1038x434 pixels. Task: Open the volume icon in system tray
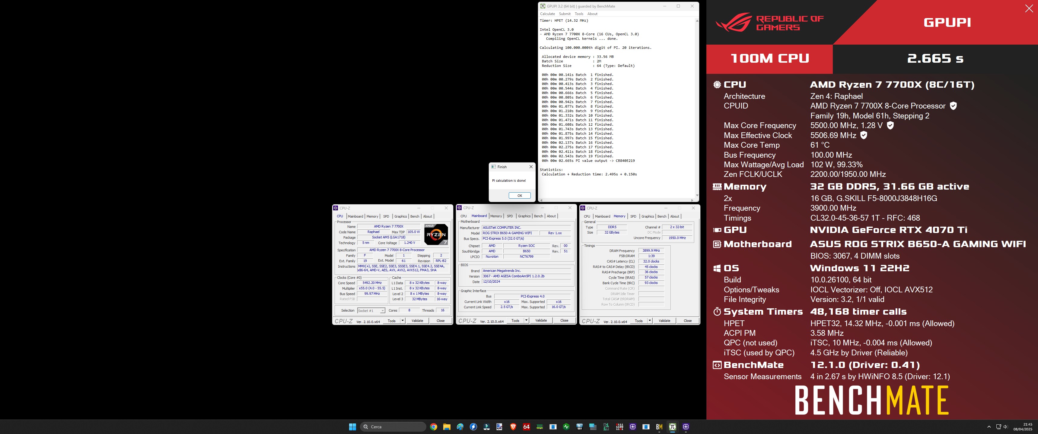[x=1005, y=427]
